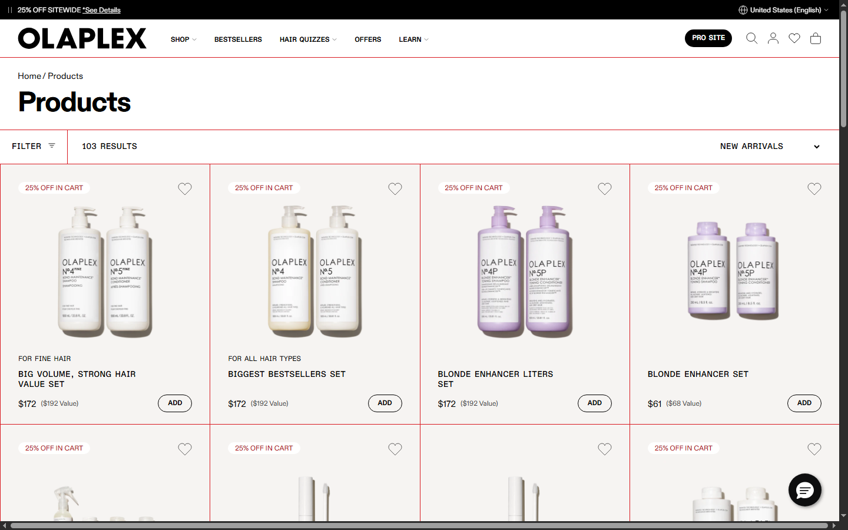
Task: Click the 'FOR ALL HAIR TYPES' label
Action: click(x=264, y=359)
